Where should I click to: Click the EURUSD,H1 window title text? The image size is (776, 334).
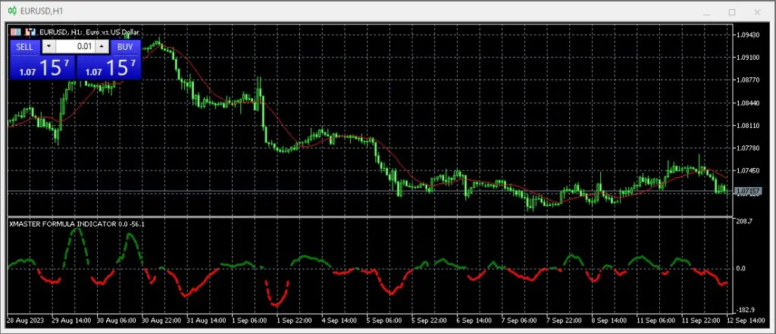42,11
